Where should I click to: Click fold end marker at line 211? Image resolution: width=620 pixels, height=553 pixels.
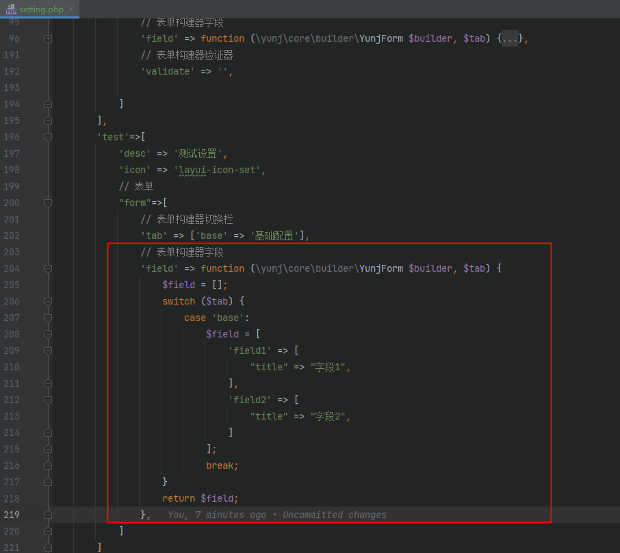(48, 384)
